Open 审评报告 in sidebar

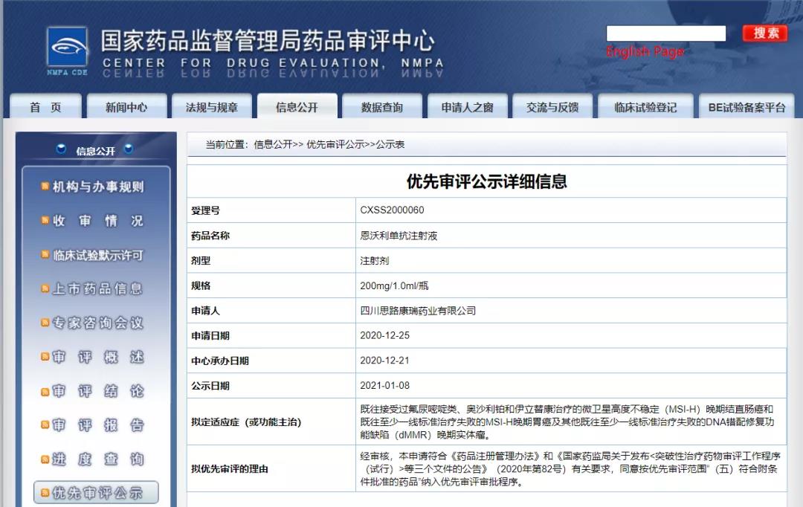[98, 425]
